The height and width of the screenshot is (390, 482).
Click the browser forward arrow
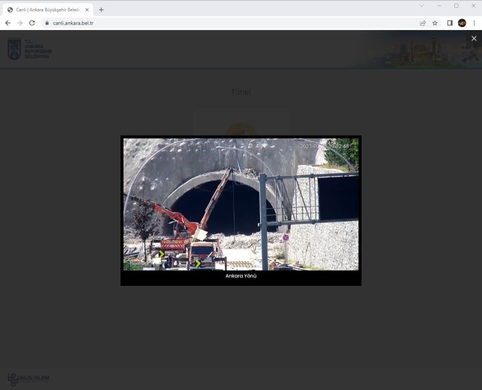(x=20, y=23)
